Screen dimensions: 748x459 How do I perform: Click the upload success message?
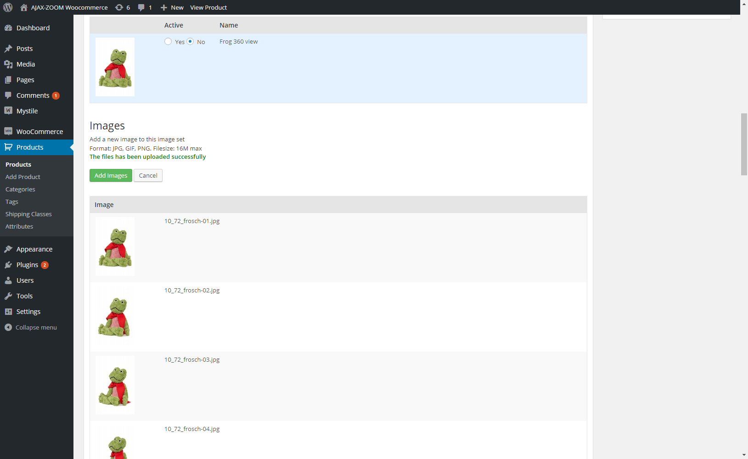pyautogui.click(x=148, y=157)
